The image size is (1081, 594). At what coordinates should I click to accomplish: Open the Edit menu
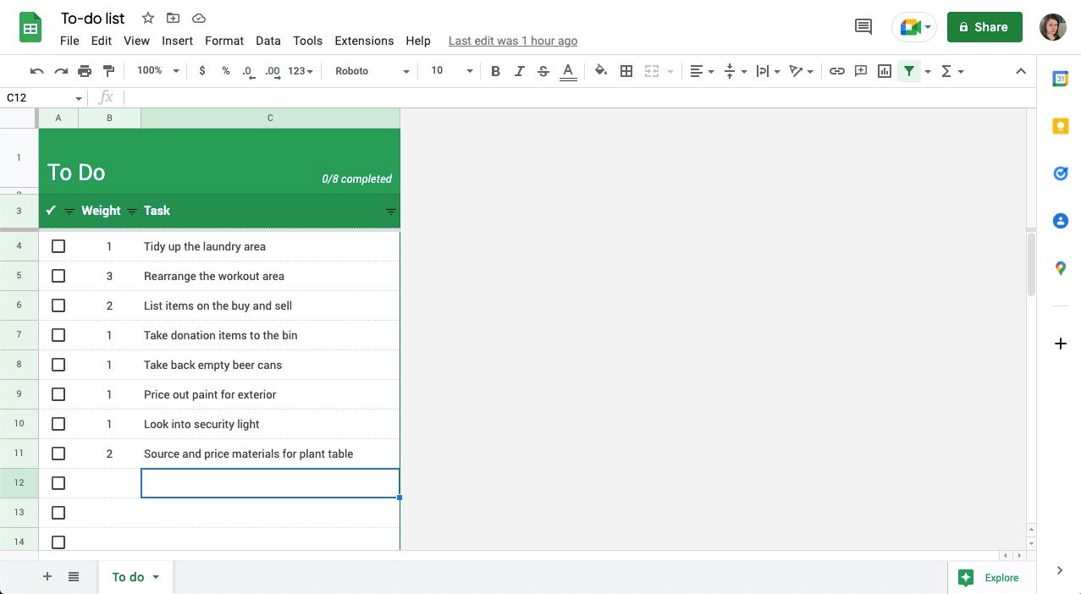102,41
